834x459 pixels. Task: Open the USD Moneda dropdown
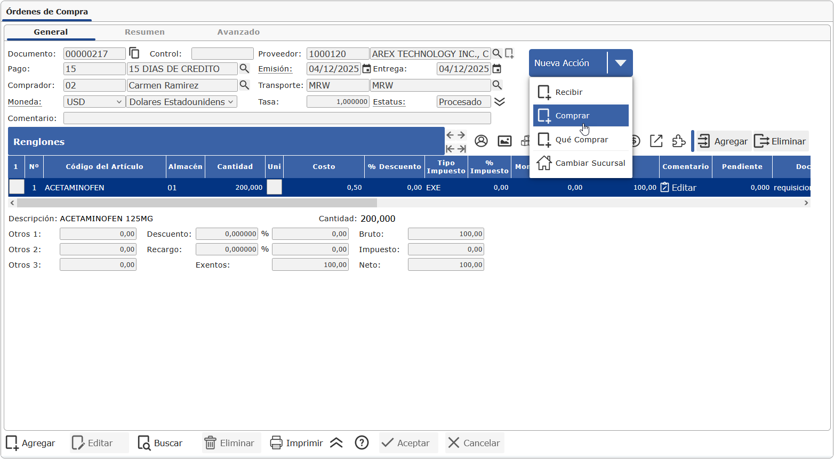(x=94, y=102)
